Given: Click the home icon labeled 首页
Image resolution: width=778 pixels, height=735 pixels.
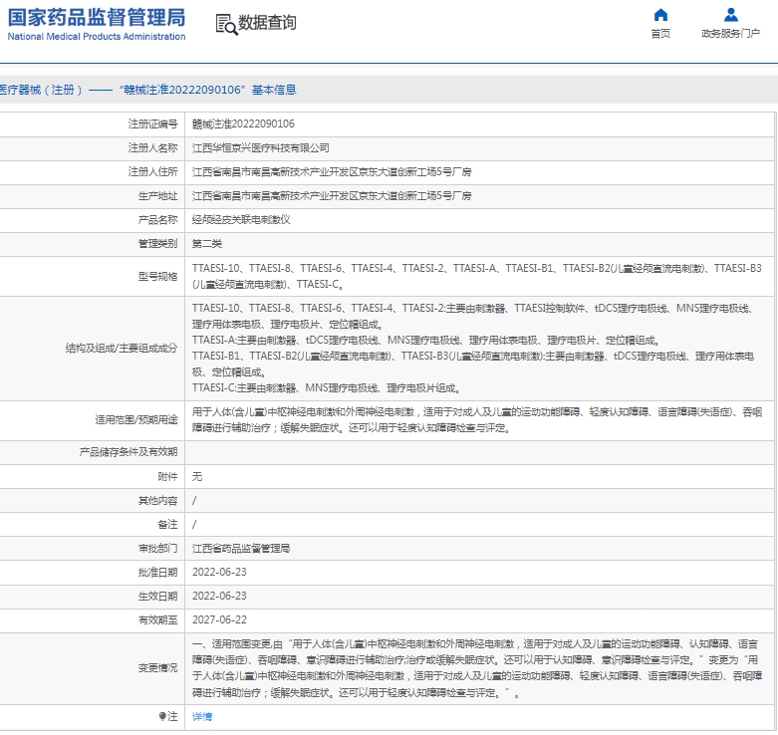Looking at the screenshot, I should click(x=660, y=15).
